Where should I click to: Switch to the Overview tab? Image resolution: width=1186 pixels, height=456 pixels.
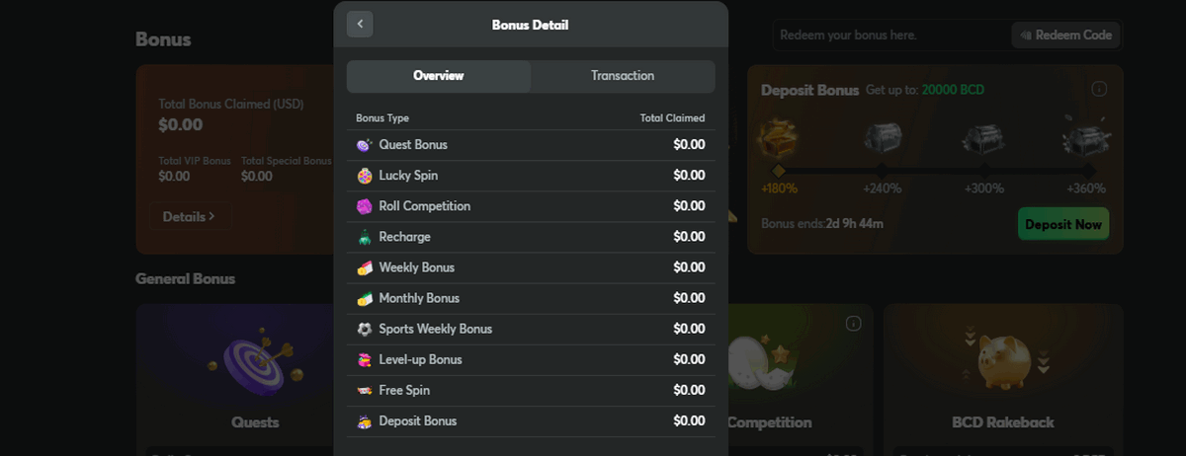[438, 76]
